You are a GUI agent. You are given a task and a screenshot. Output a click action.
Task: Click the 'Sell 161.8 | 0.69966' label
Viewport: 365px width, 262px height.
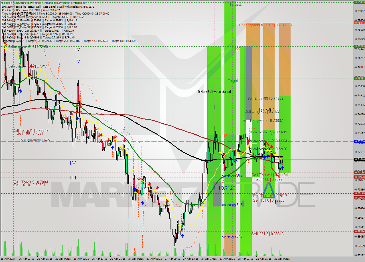[x=268, y=200]
